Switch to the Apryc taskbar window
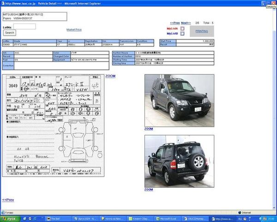The image size is (277, 222). pyautogui.click(x=86, y=219)
